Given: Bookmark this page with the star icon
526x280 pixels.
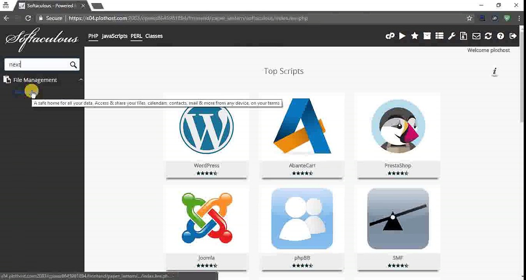Looking at the screenshot, I should [470, 18].
